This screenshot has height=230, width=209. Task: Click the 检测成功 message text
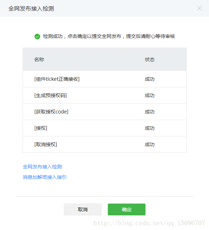[109, 36]
